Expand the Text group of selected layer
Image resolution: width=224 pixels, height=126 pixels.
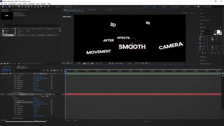pos(11,96)
